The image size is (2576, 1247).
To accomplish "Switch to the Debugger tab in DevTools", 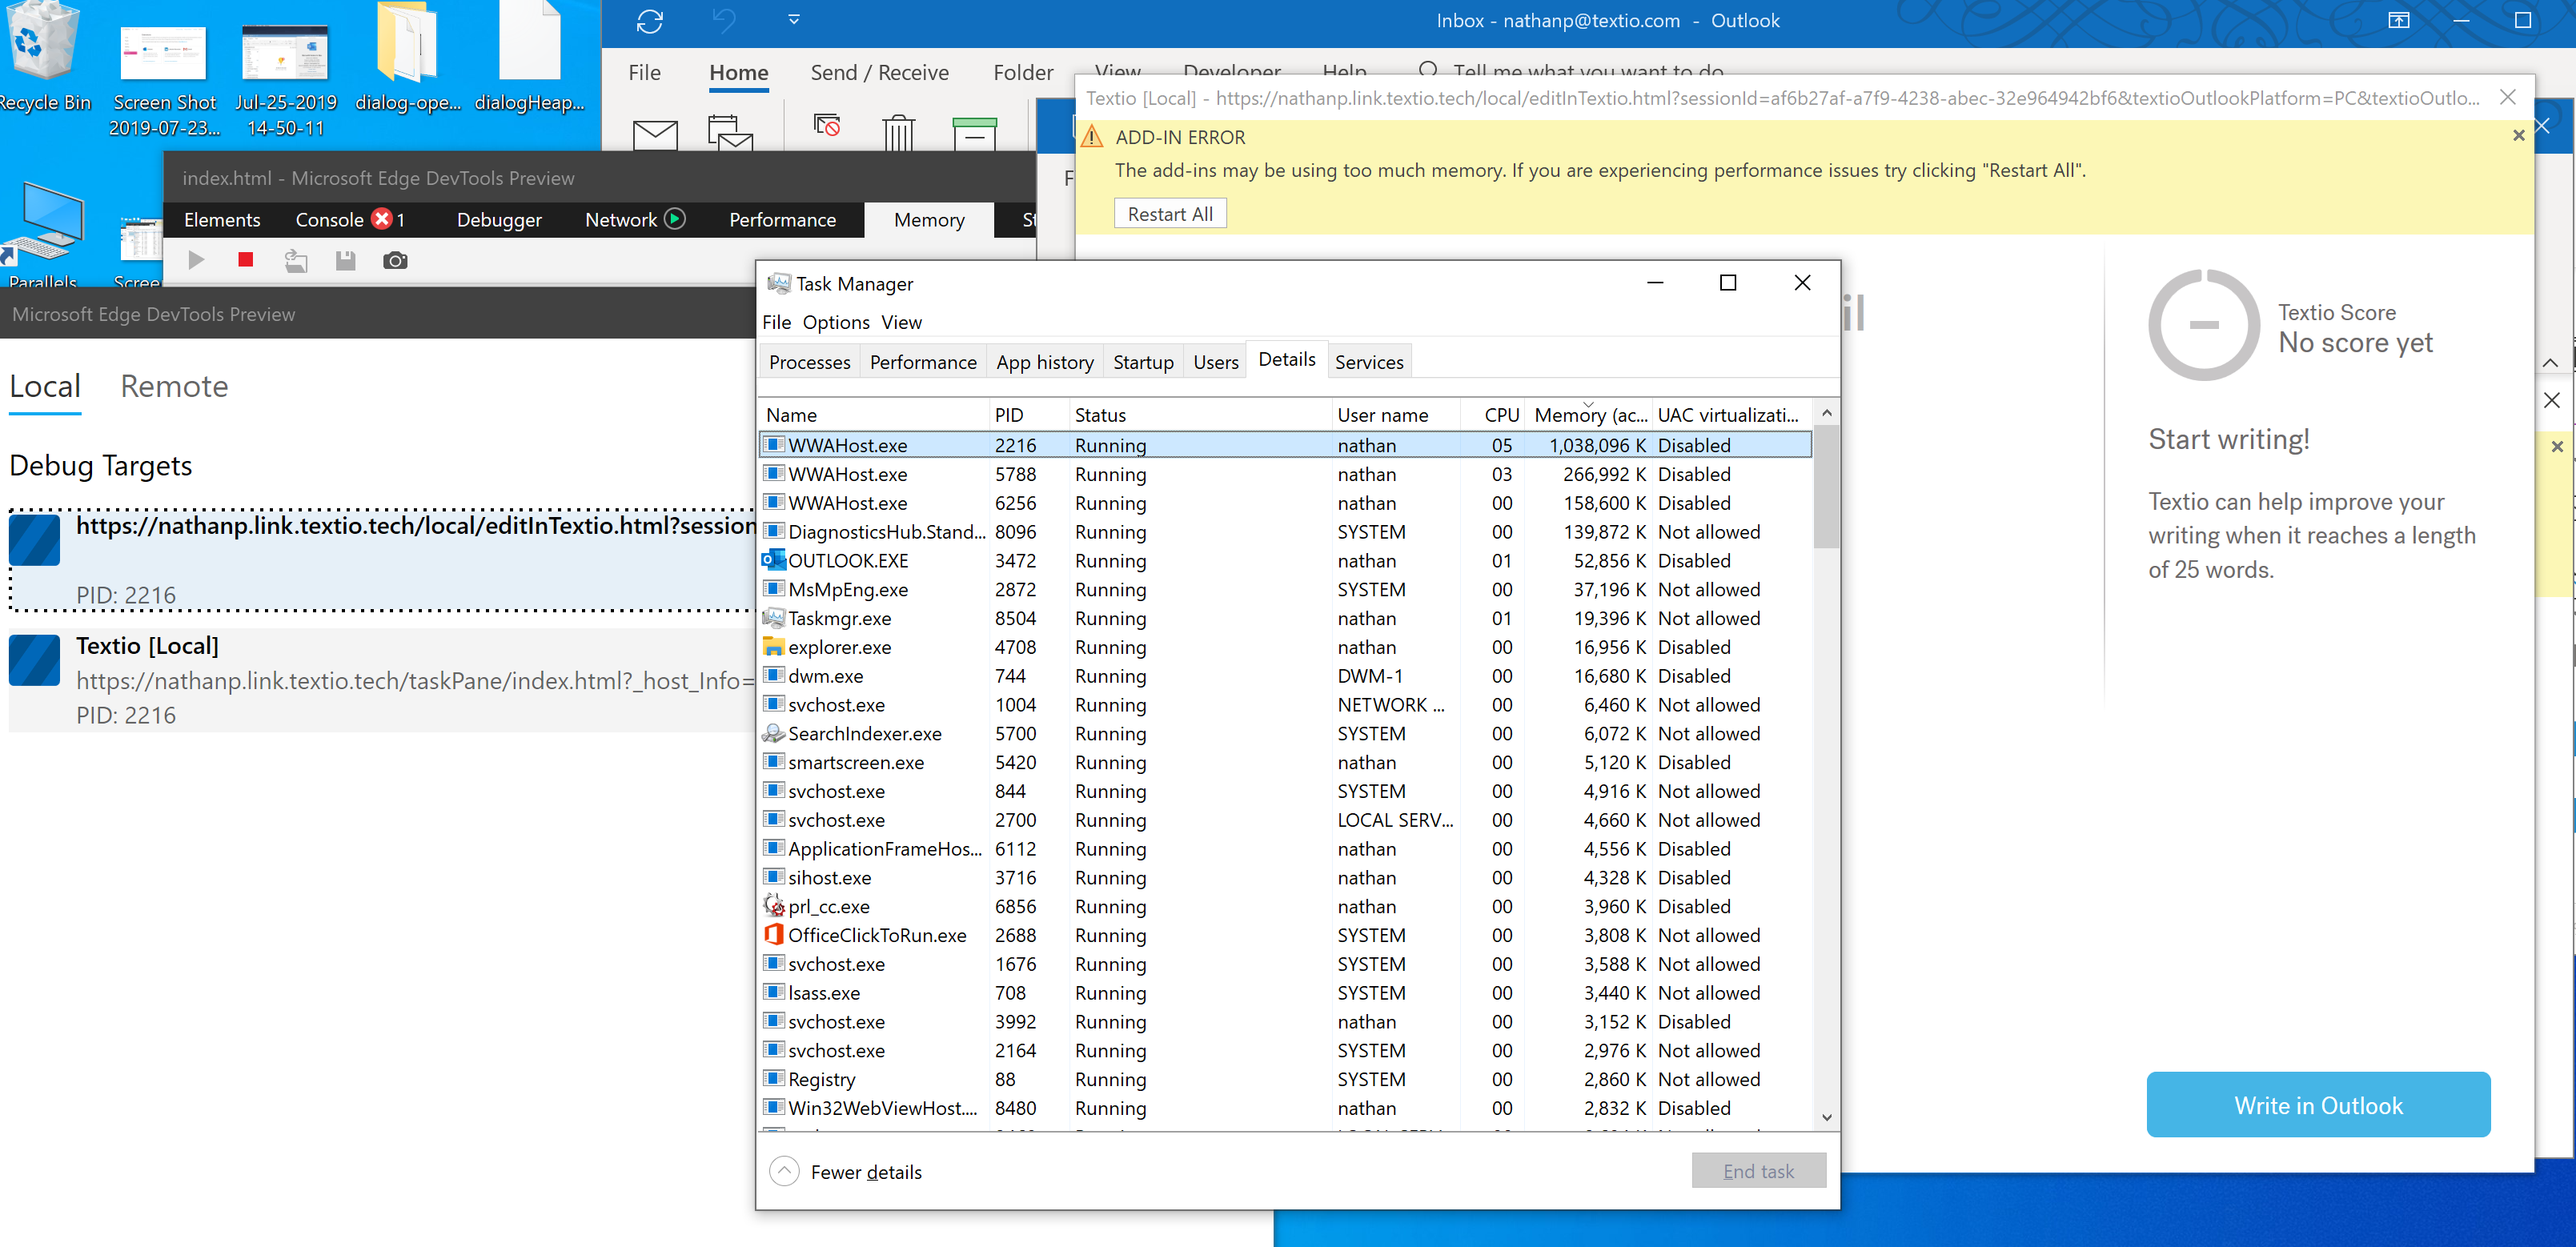I will click(x=499, y=220).
